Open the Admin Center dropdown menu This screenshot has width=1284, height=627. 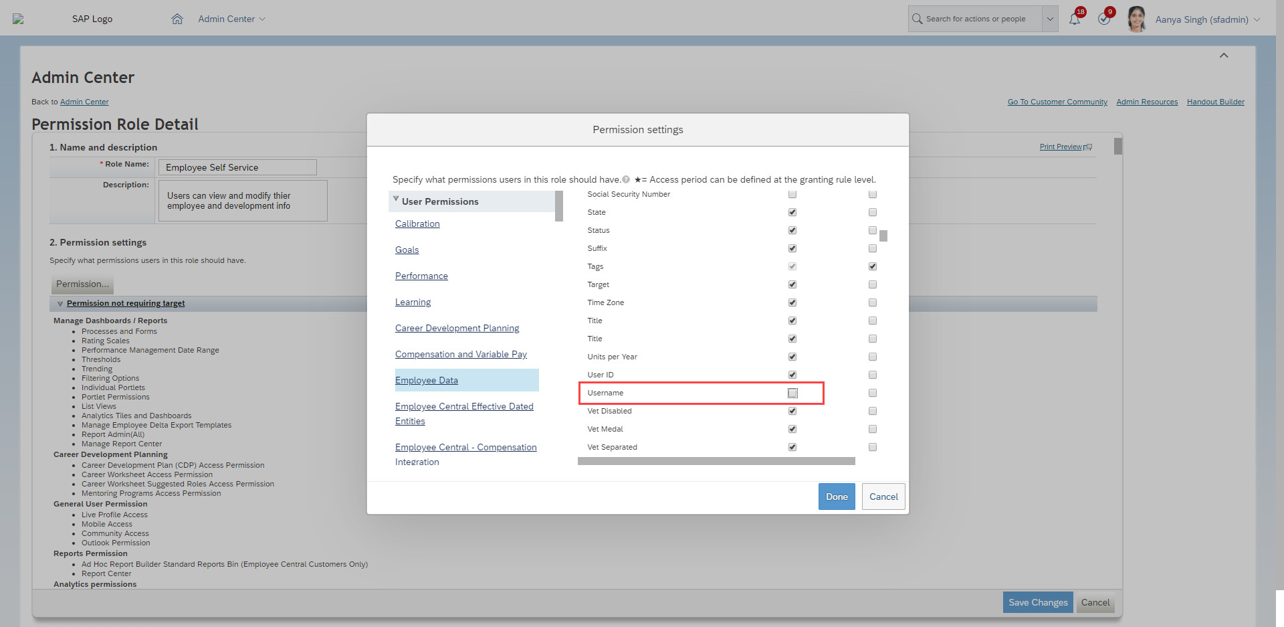pos(231,19)
